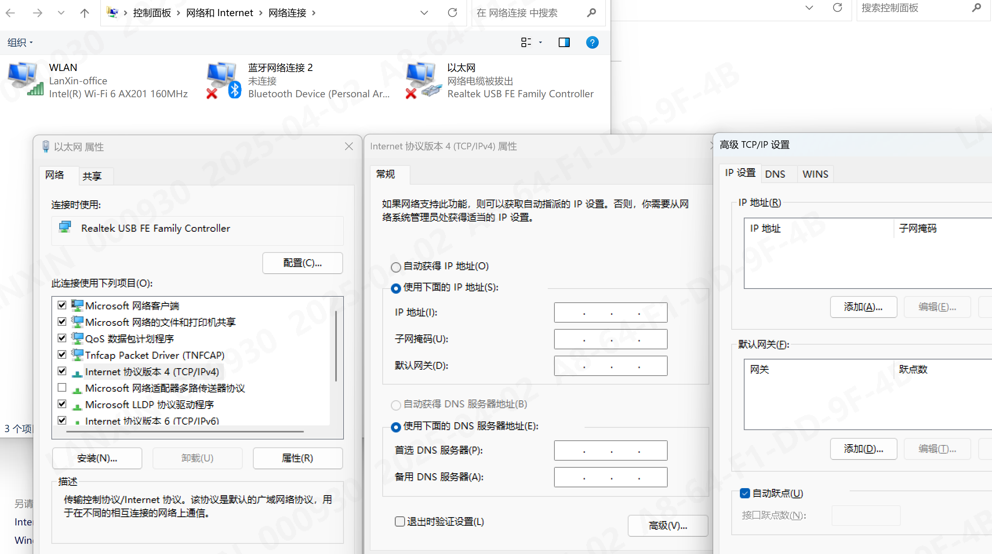The width and height of the screenshot is (992, 554).
Task: Uncheck Microsoft 网络的文件和打印机共享
Action: 62,322
